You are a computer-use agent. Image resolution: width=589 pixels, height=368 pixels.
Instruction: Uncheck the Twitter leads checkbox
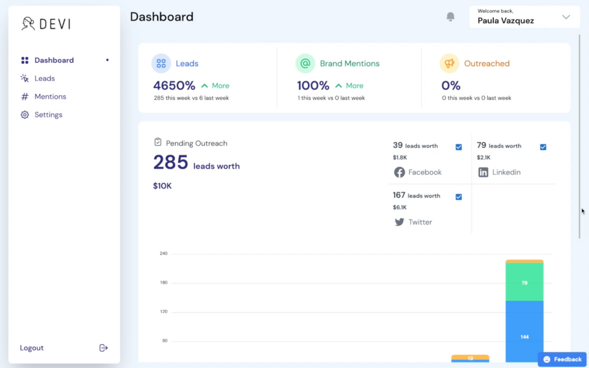[459, 197]
